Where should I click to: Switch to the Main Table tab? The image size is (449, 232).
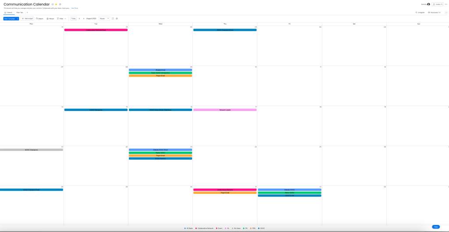point(20,12)
